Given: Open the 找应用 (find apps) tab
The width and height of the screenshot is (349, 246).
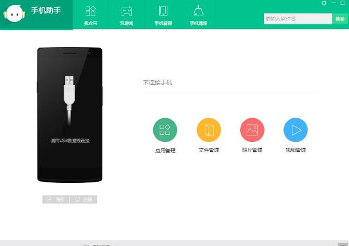Looking at the screenshot, I should click(x=91, y=15).
